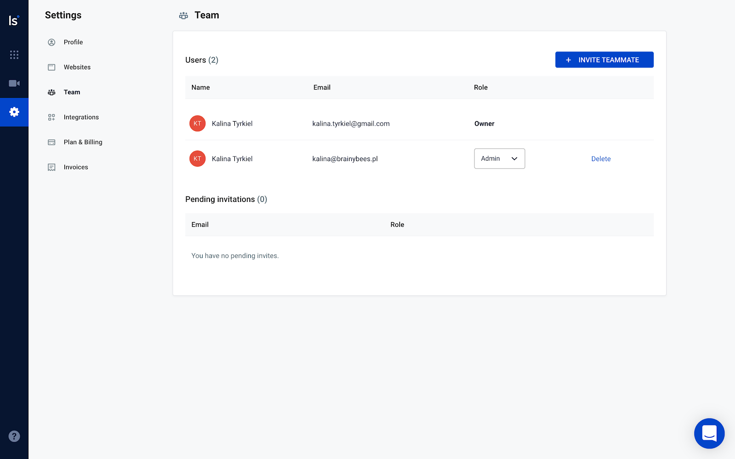Go to Profile settings
Image resolution: width=735 pixels, height=459 pixels.
73,42
